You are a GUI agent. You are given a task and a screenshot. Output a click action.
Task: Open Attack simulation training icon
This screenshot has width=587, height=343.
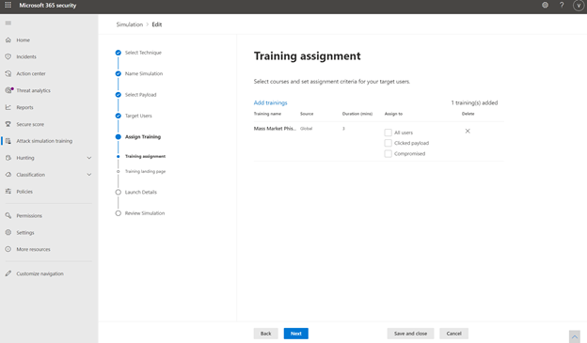pyautogui.click(x=8, y=141)
